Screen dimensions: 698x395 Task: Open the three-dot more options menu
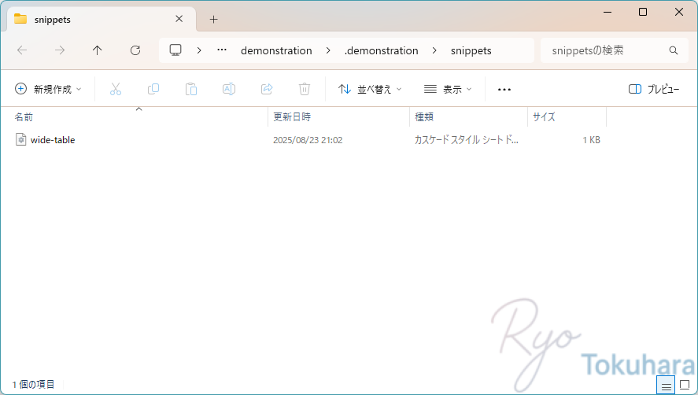click(x=504, y=89)
